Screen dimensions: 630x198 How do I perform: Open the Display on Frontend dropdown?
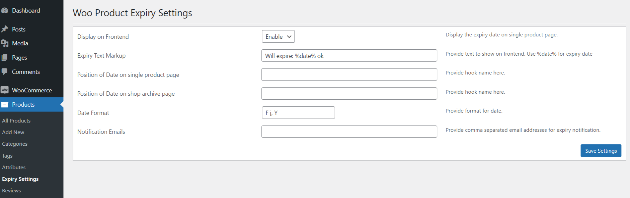tap(278, 36)
